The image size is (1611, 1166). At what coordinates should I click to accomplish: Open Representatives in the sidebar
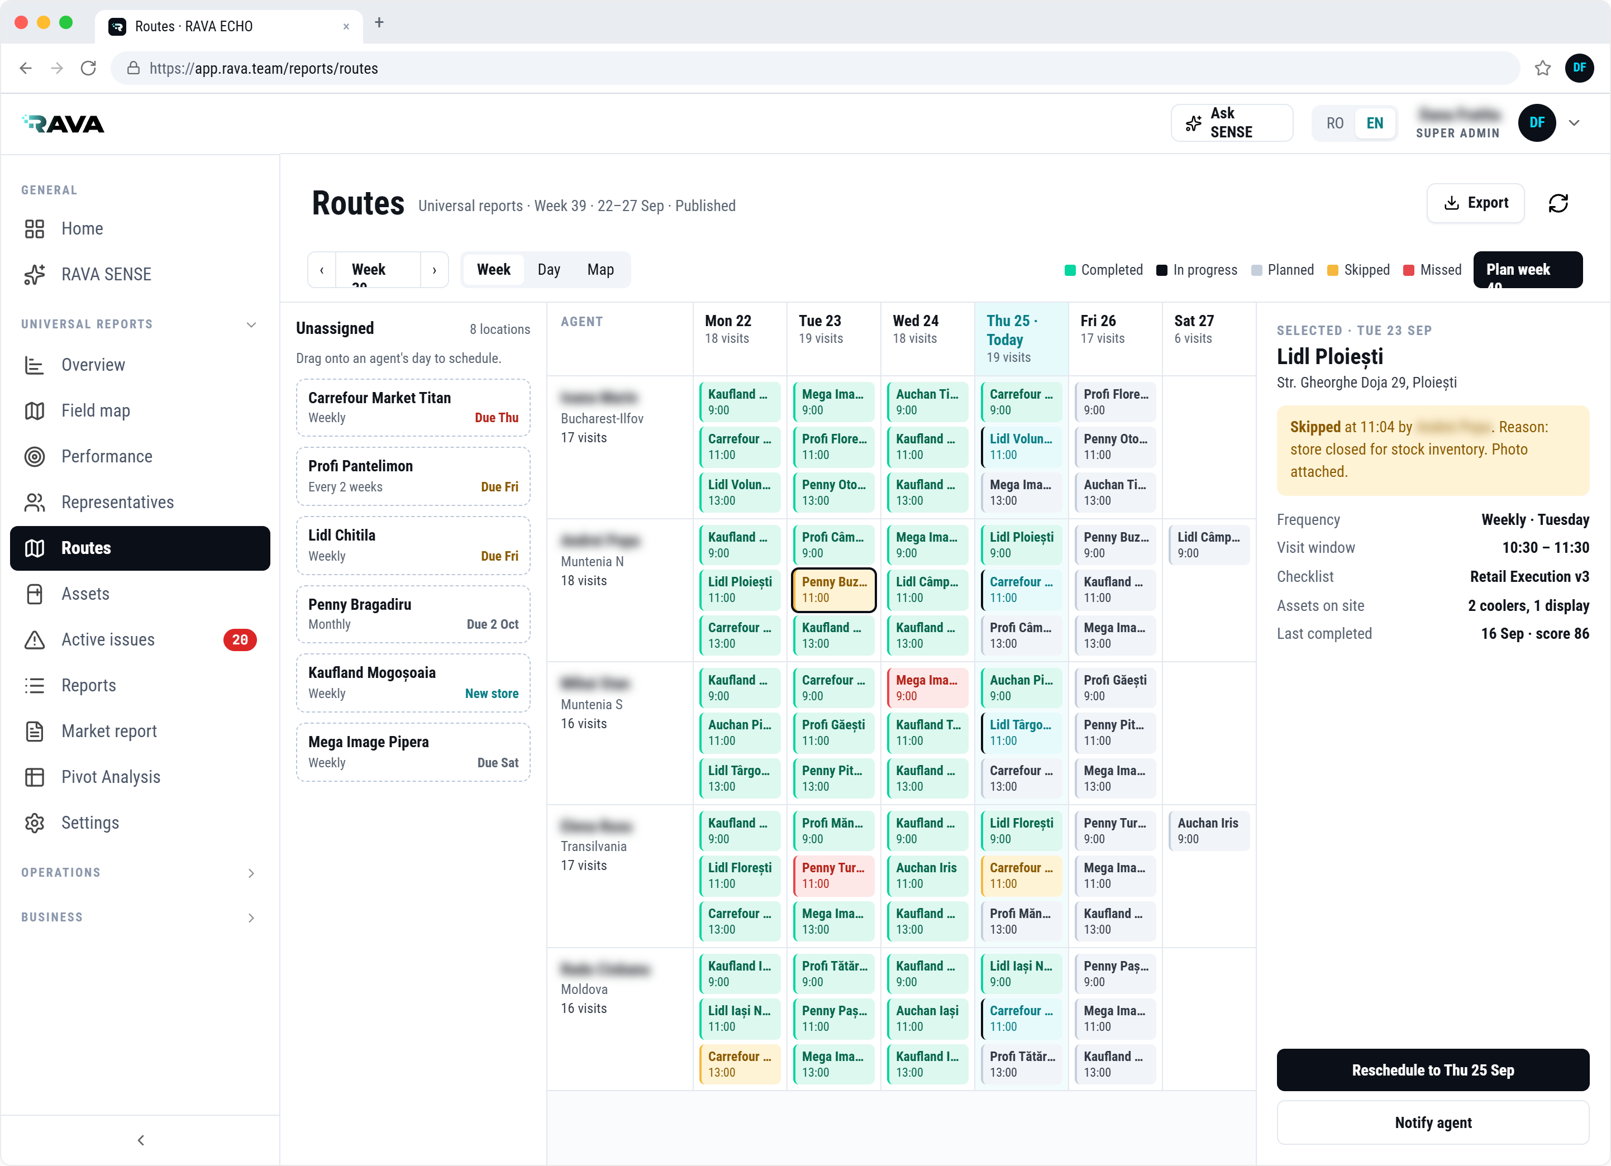(140, 502)
